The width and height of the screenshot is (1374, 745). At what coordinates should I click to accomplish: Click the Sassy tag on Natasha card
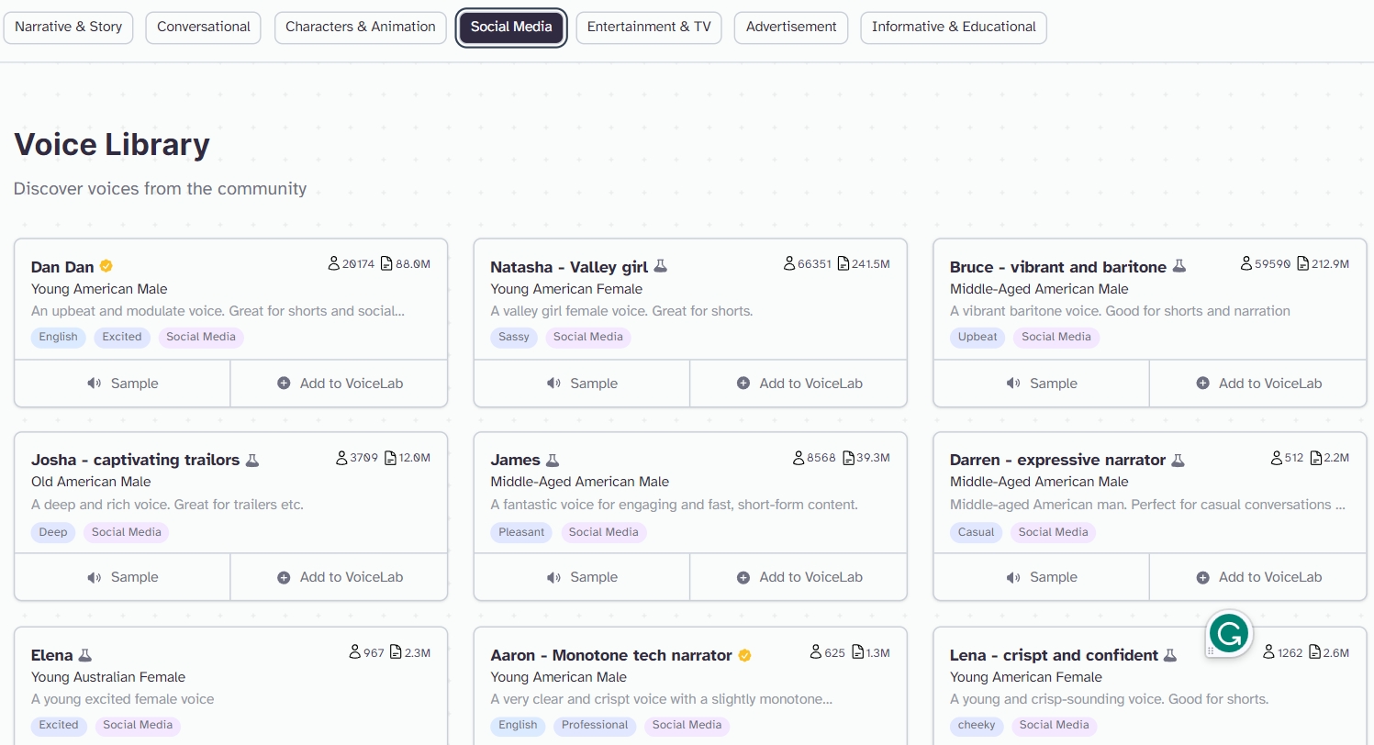pos(514,337)
